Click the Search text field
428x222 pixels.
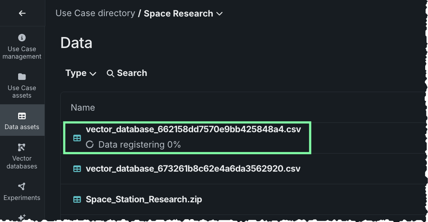click(132, 73)
